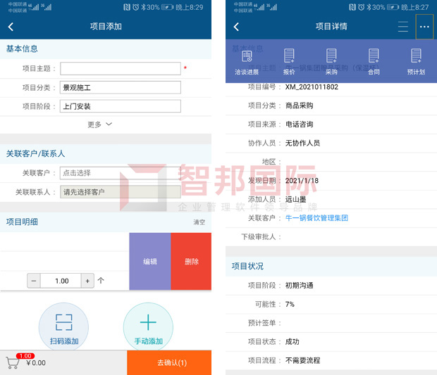
Task: Open the 项目阶段 selector showing 上门安装
Action: pyautogui.click(x=121, y=106)
